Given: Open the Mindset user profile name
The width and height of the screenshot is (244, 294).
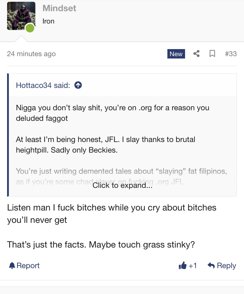Looking at the screenshot, I should click(x=59, y=8).
